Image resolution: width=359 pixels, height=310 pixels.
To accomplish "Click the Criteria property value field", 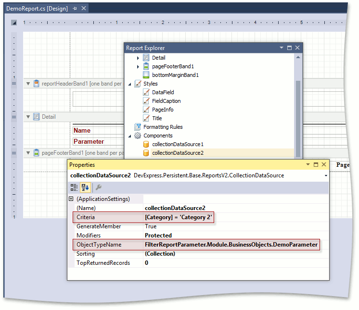I will (x=179, y=217).
